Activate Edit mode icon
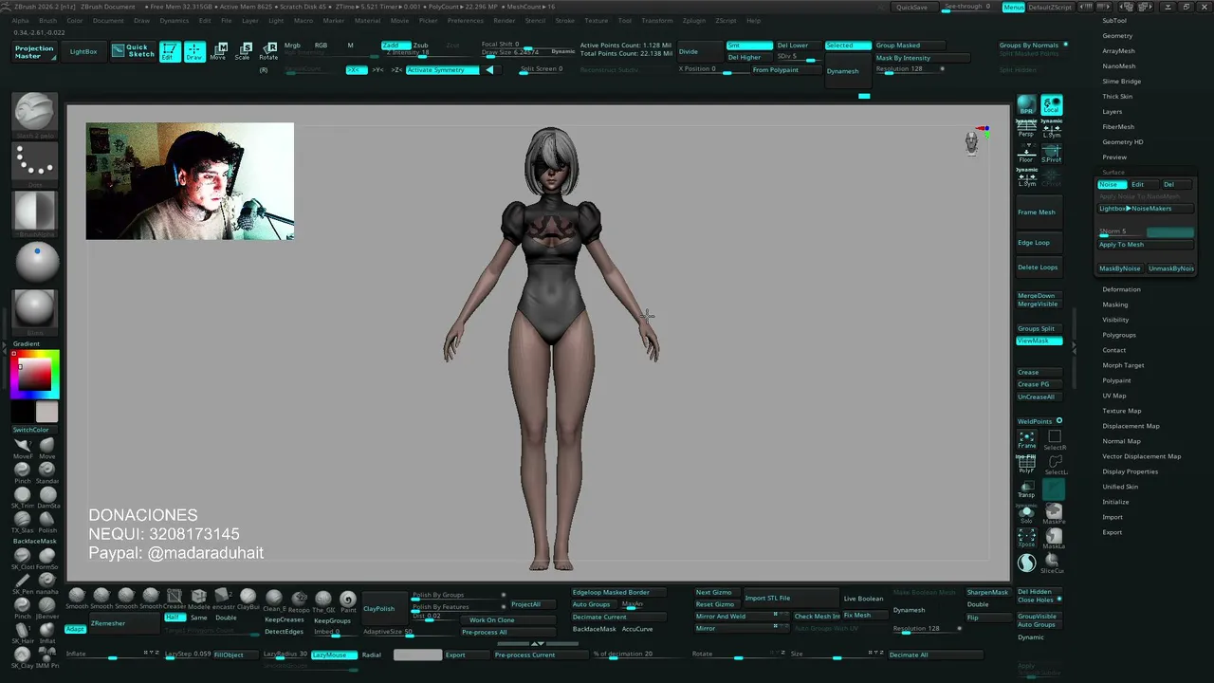The width and height of the screenshot is (1214, 683). [x=170, y=51]
